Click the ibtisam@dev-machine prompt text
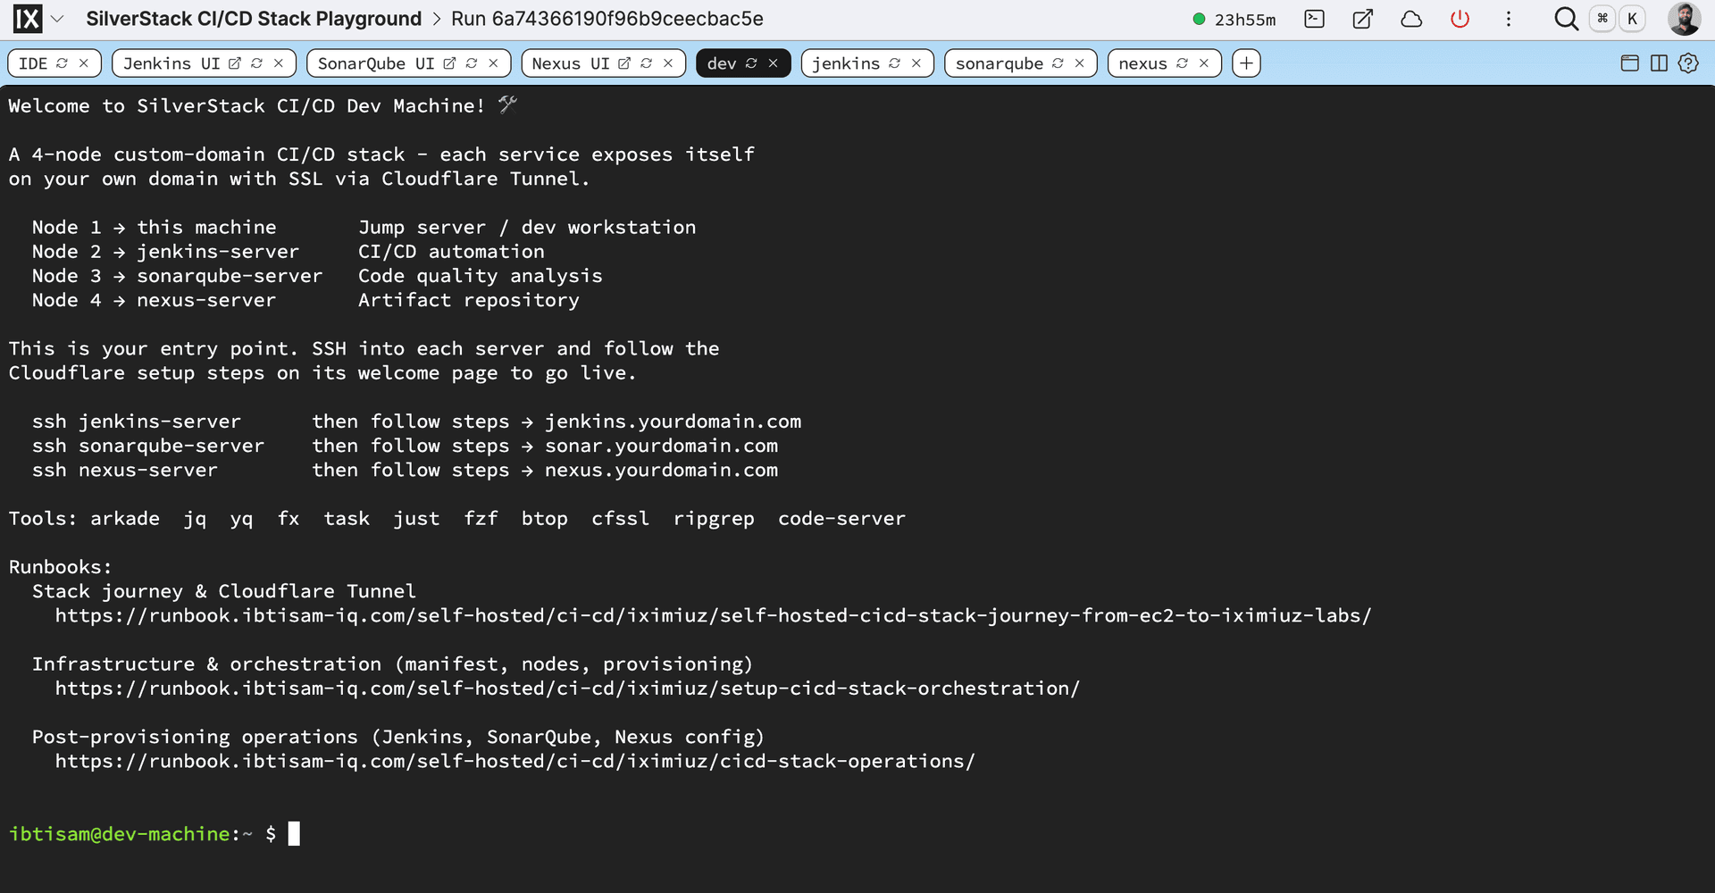This screenshot has height=893, width=1715. 120,834
